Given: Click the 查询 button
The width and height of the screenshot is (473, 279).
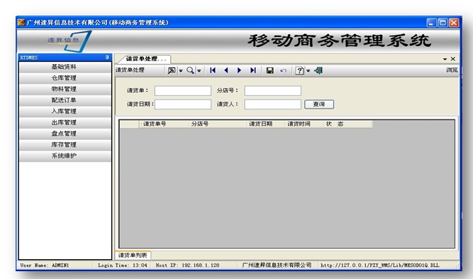Looking at the screenshot, I should point(319,104).
